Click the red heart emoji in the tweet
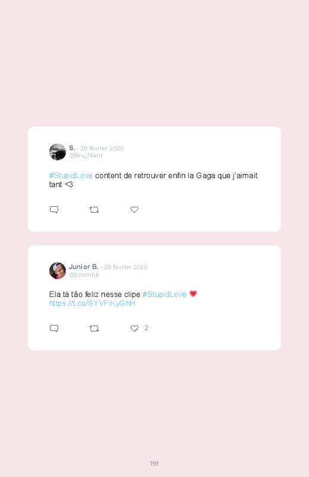 coord(193,293)
